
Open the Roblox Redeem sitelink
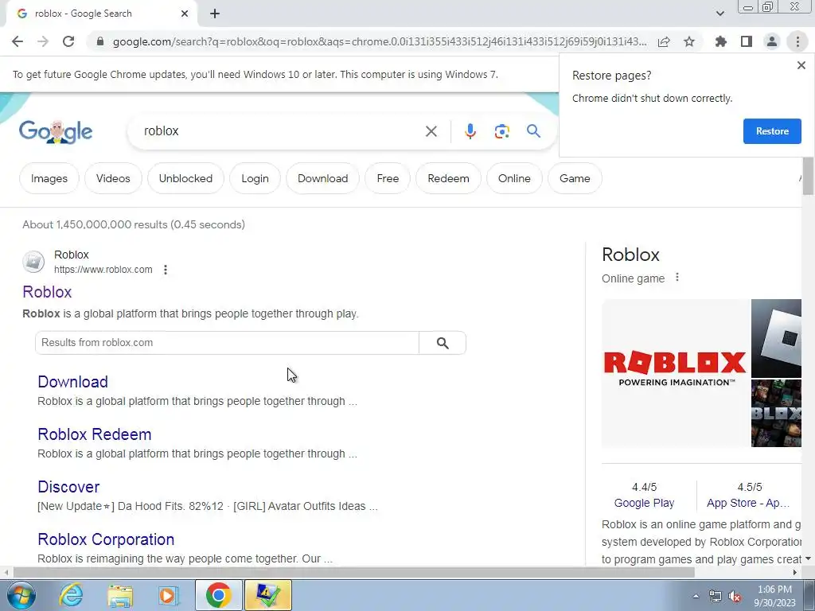tap(95, 434)
